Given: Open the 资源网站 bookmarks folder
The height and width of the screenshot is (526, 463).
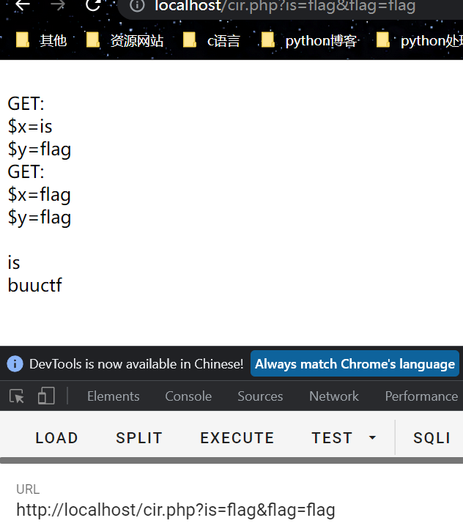Looking at the screenshot, I should tap(125, 40).
